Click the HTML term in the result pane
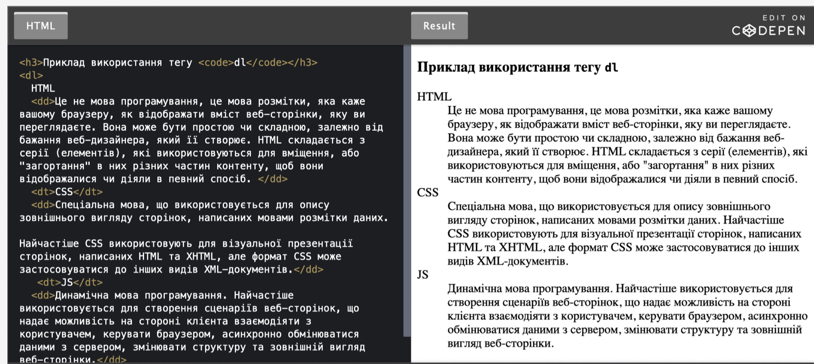814x364 pixels. pyautogui.click(x=434, y=97)
